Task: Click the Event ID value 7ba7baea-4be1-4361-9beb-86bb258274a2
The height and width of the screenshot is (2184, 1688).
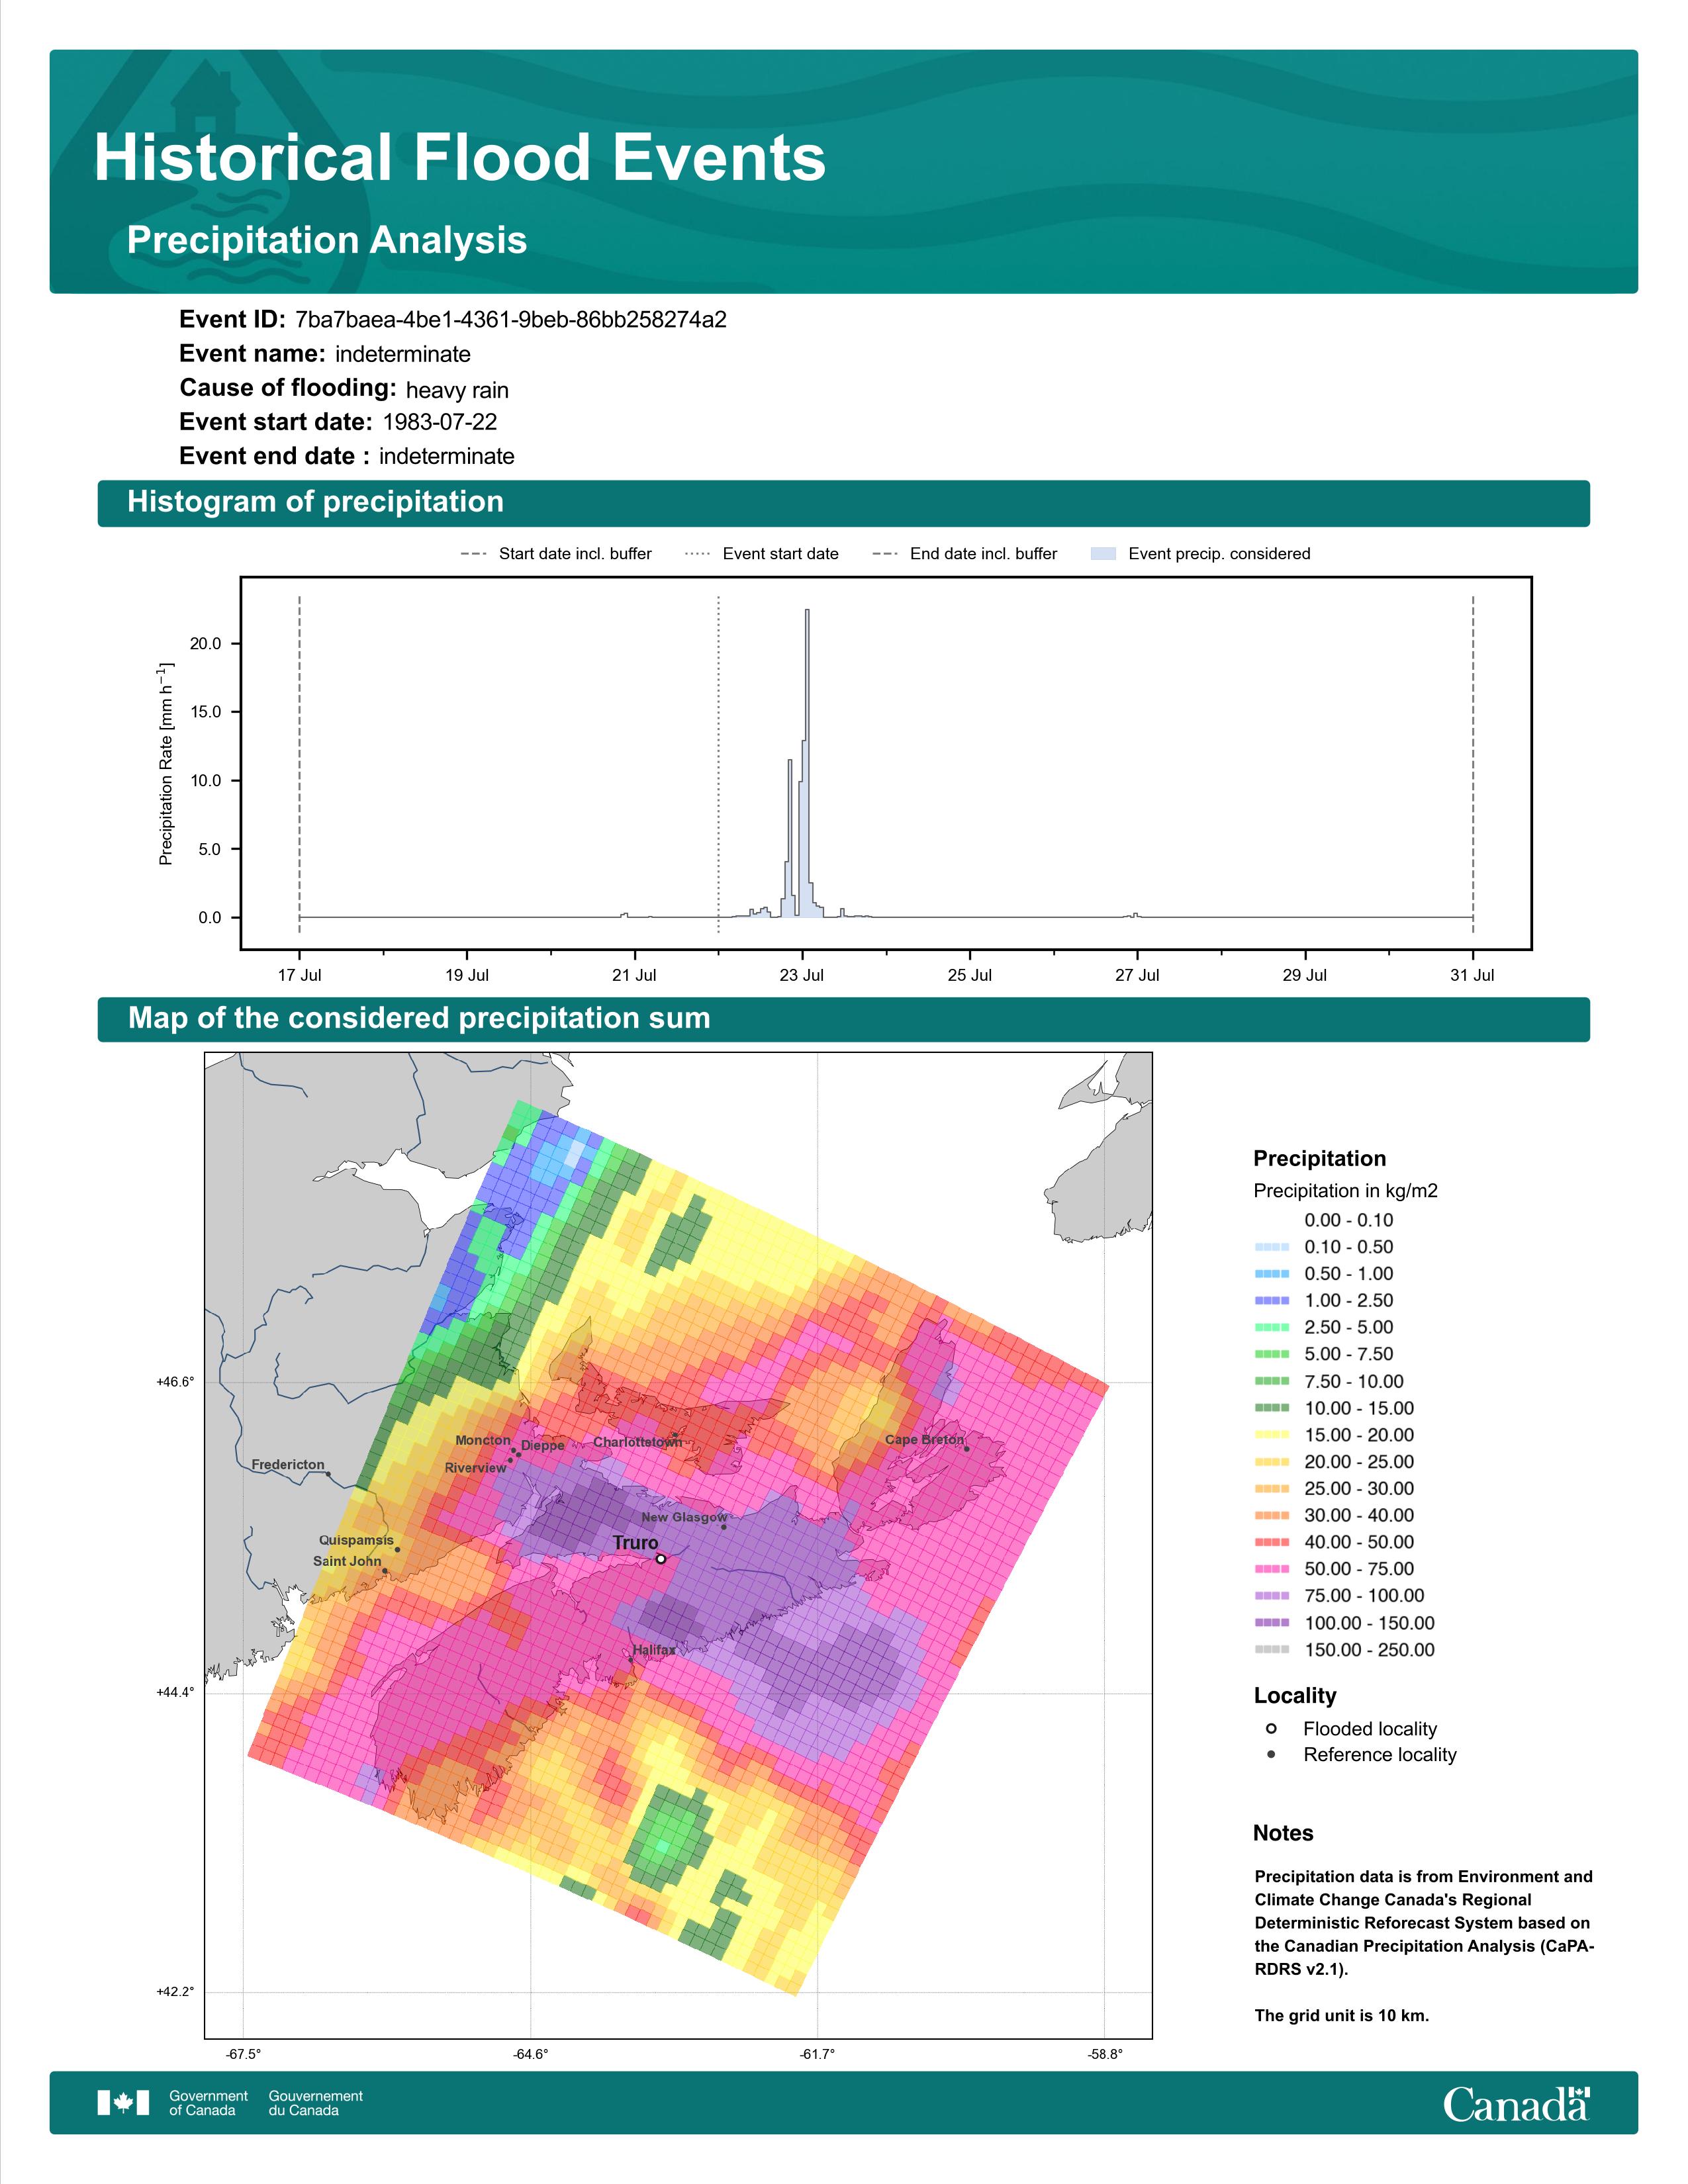Action: [x=511, y=320]
